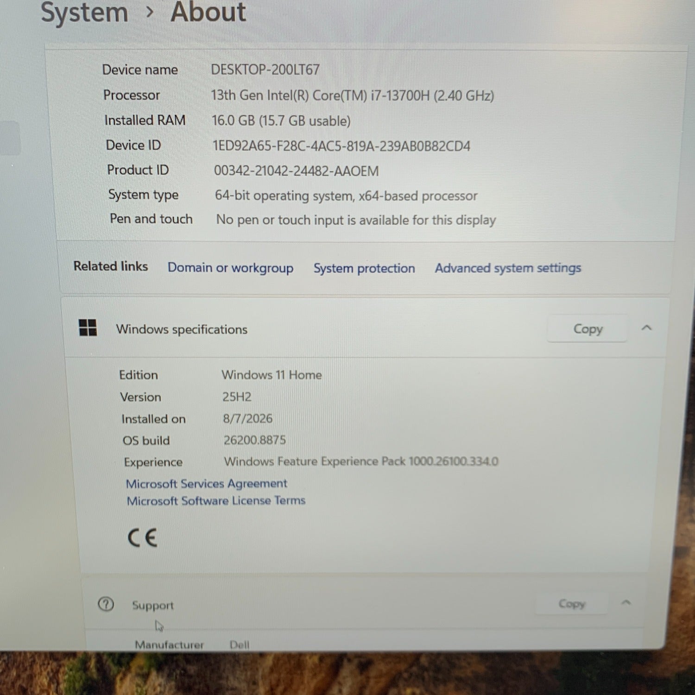
Task: Click the Pen and touch label
Action: point(151,219)
